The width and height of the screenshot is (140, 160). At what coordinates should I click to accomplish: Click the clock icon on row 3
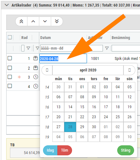coord(36,77)
